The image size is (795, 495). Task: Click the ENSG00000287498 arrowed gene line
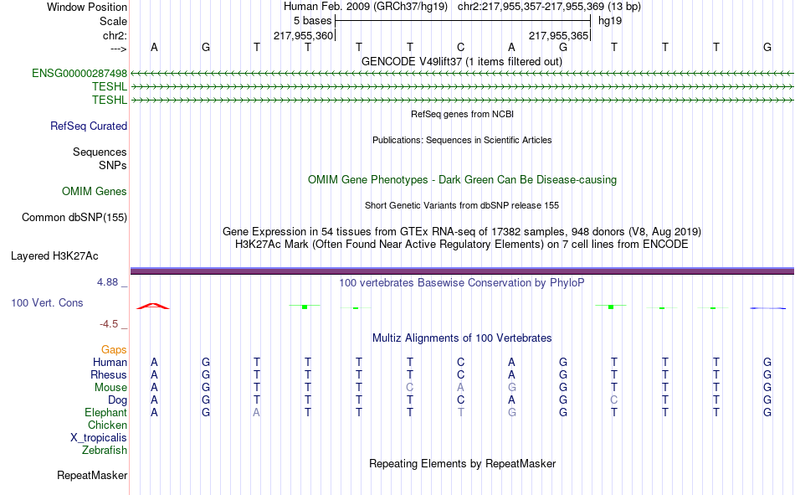point(462,74)
